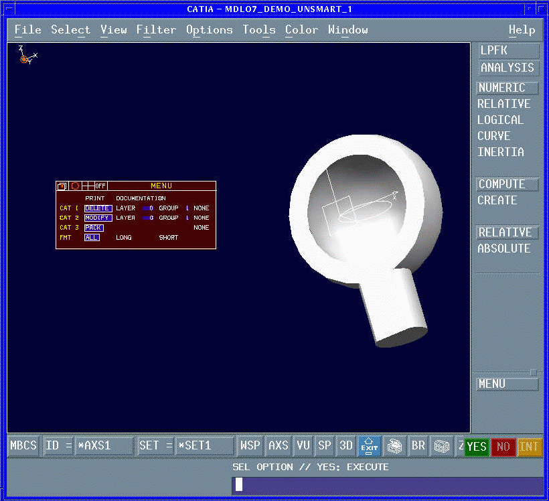Select GROUP in the CAT 1 row
Screen dimensions: 549x501
(169, 208)
